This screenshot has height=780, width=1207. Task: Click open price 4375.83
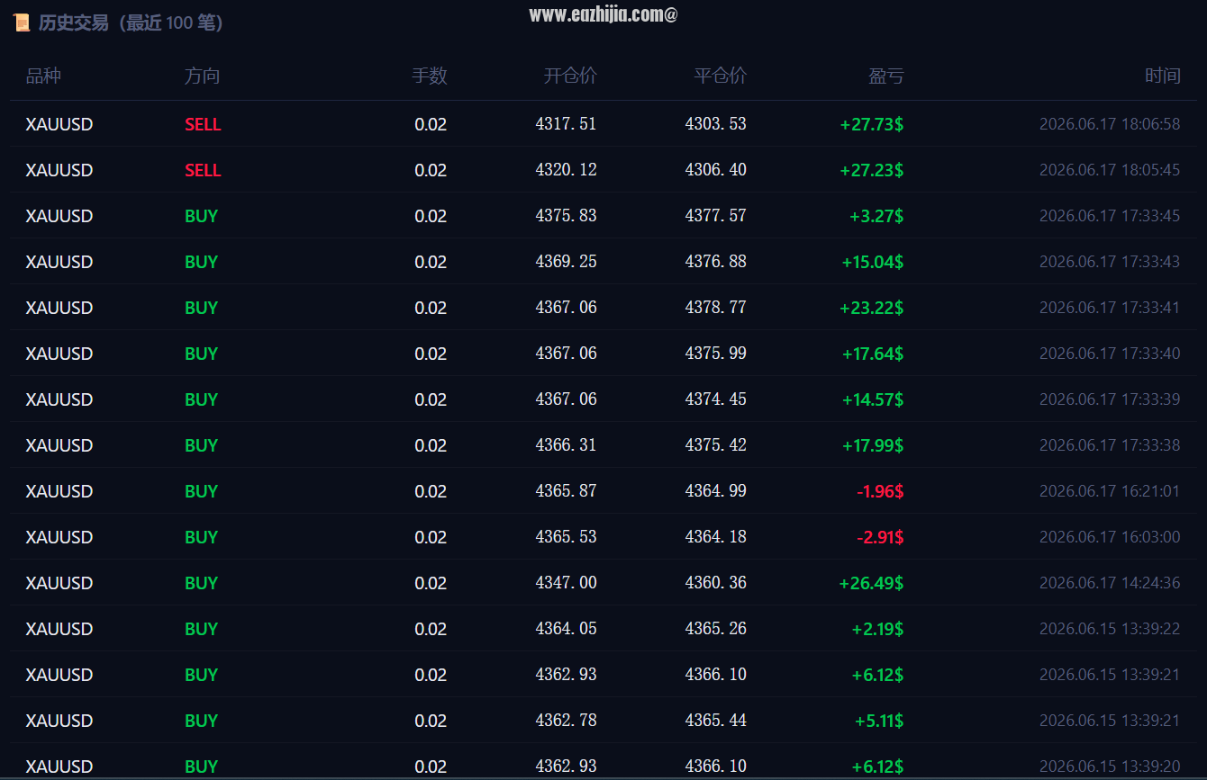click(x=566, y=216)
